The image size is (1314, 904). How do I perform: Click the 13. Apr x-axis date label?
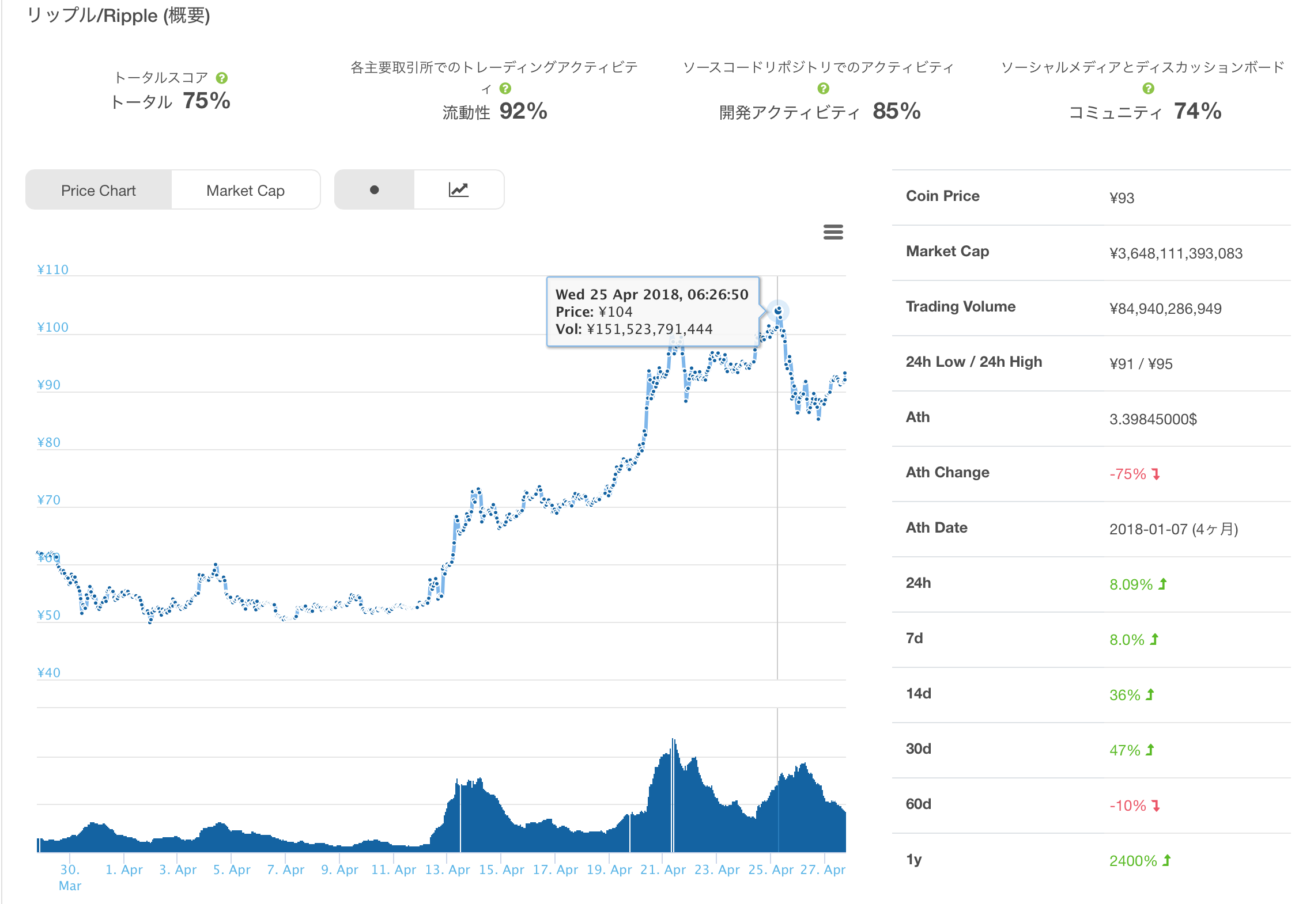[x=447, y=869]
